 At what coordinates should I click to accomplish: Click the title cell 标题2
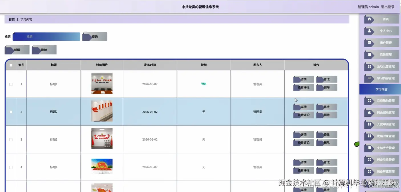coord(54,112)
